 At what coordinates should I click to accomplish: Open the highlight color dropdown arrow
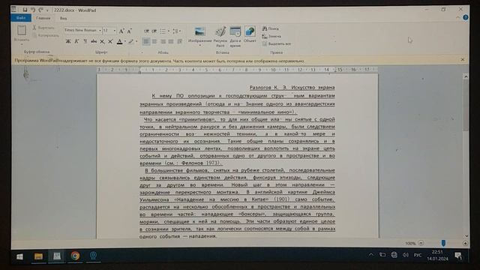[136, 42]
